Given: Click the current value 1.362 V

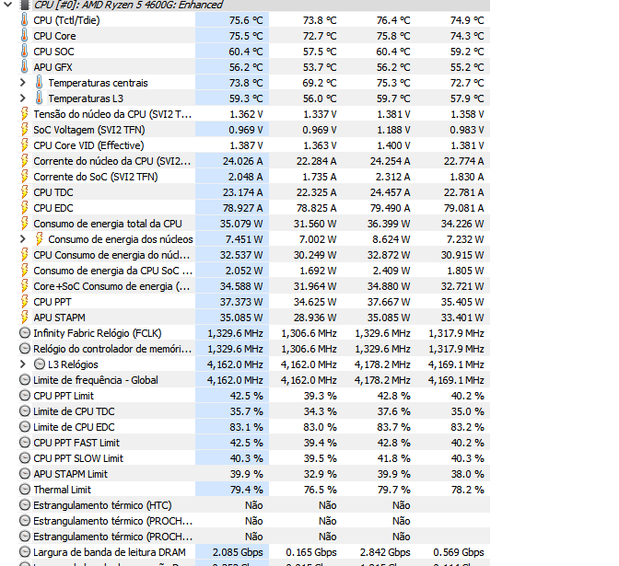Looking at the screenshot, I should (246, 114).
